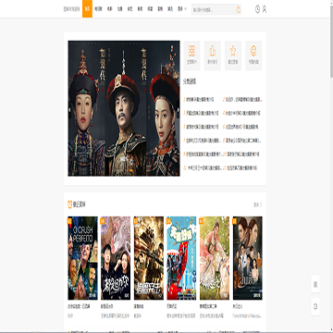Open the dark poster with Thai title
This screenshot has width=333, height=333.
coord(248,258)
